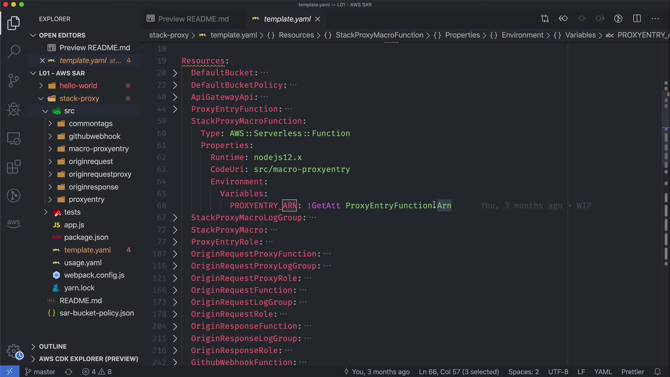The image size is (670, 377).
Task: Open the Extensions view
Action: click(x=14, y=167)
